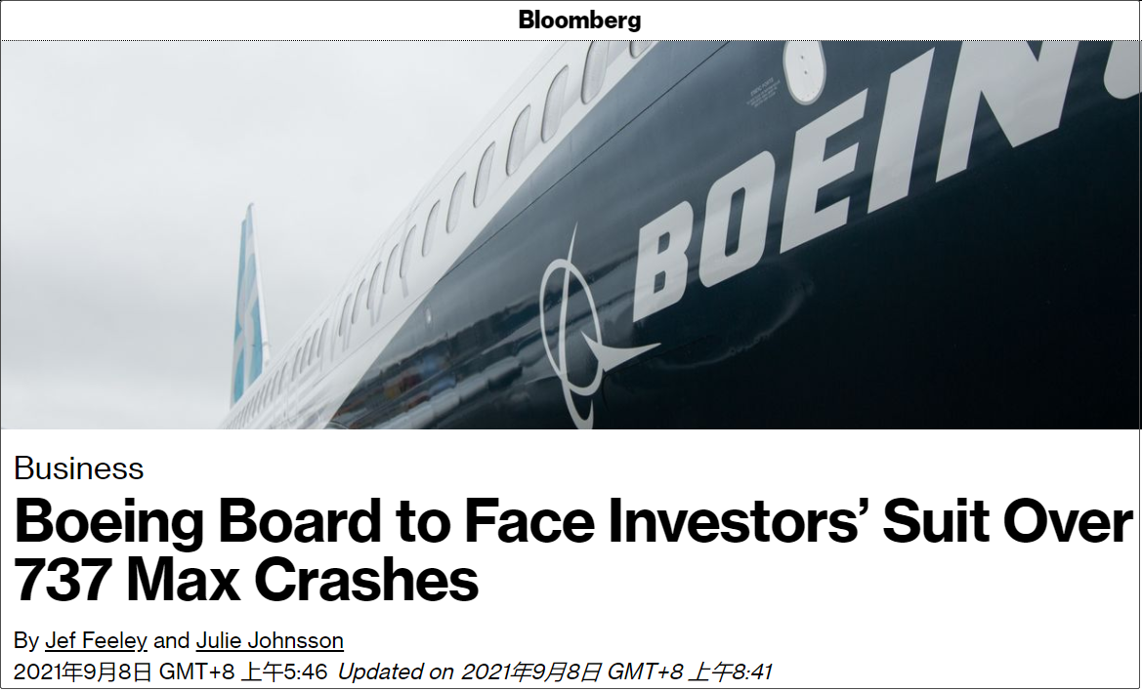The height and width of the screenshot is (691, 1142).
Task: Click the word "and" between author names
Action: (171, 641)
